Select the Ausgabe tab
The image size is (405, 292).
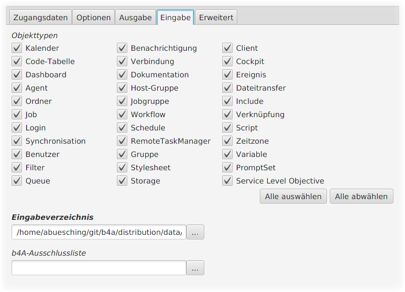tap(135, 18)
